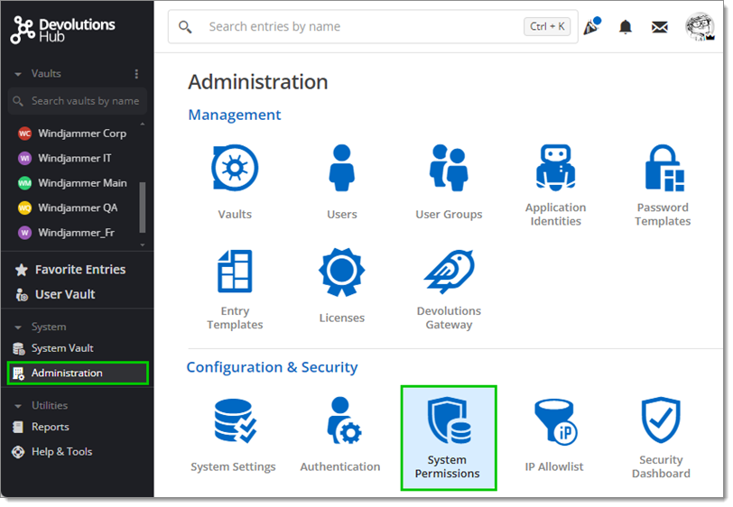Open Help & Tools in sidebar
Image resolution: width=733 pixels, height=507 pixels.
coord(51,451)
